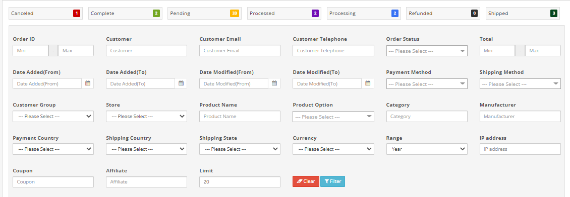Select the Refunded status tab

click(443, 14)
